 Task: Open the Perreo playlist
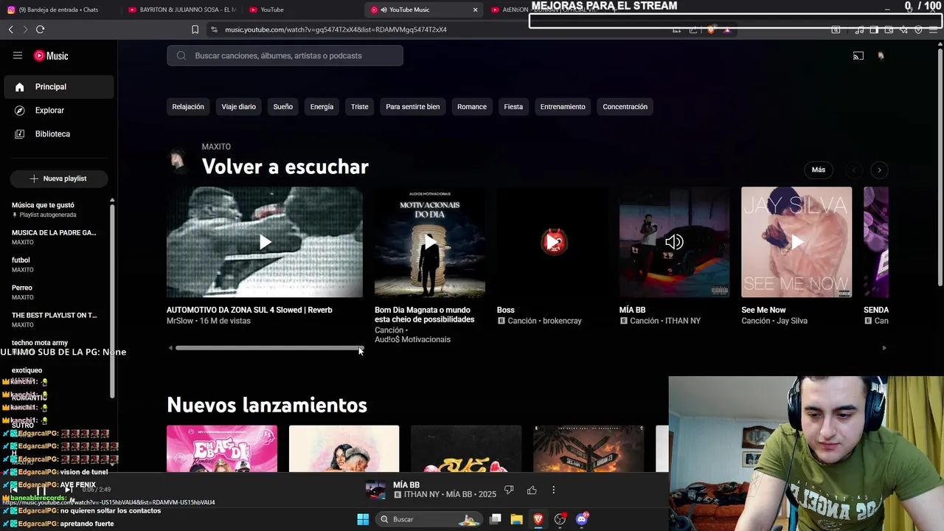(x=55, y=292)
